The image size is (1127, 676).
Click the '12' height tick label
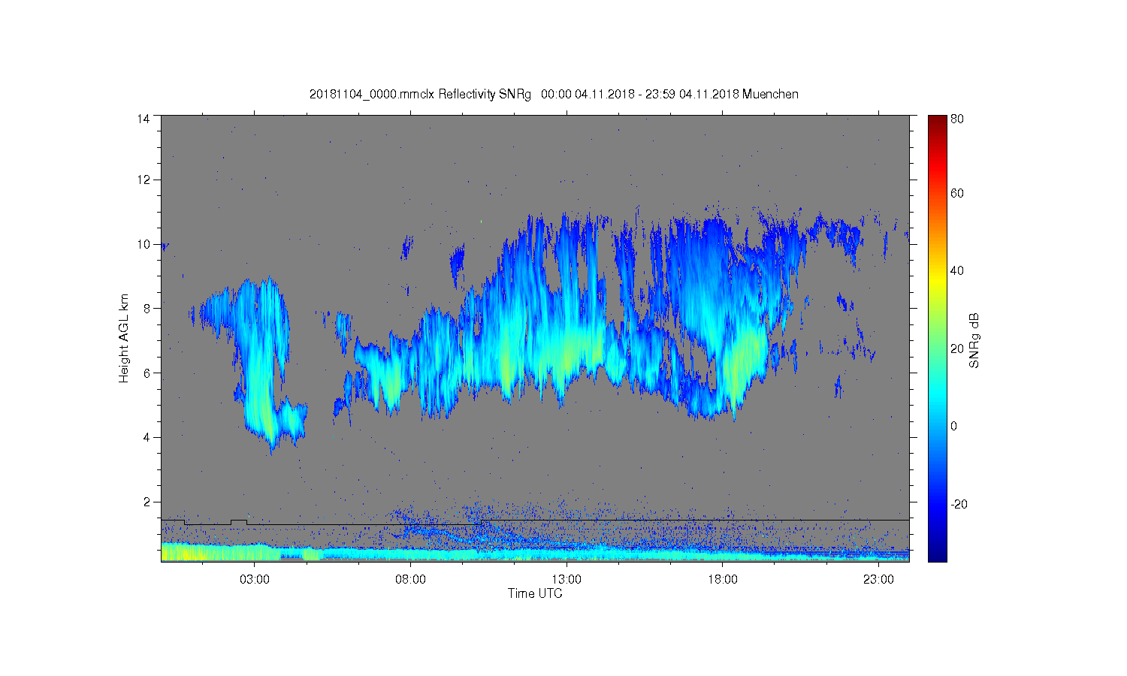coord(144,180)
